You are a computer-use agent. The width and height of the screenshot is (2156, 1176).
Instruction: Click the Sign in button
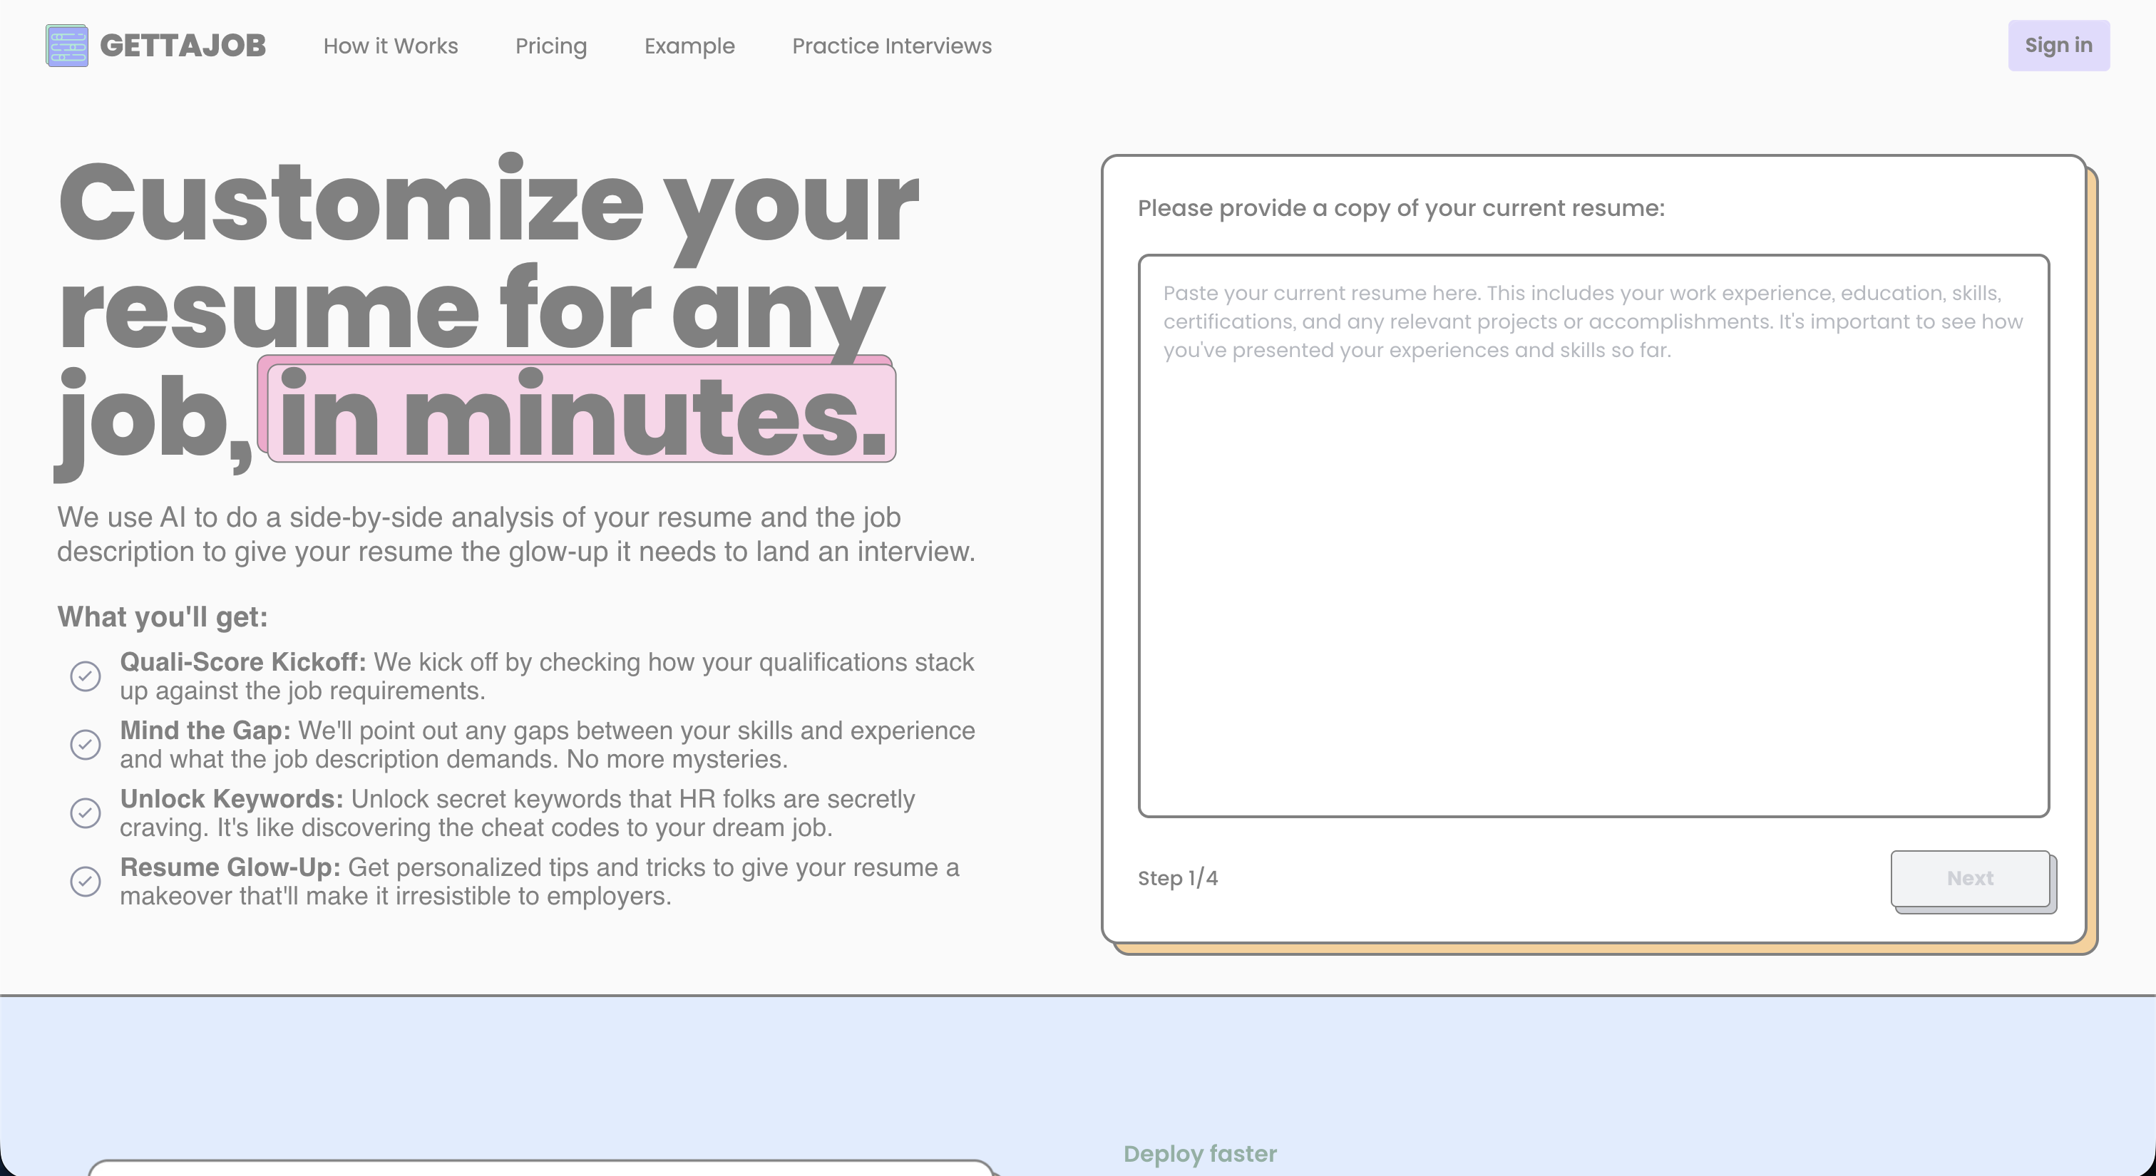tap(2059, 45)
